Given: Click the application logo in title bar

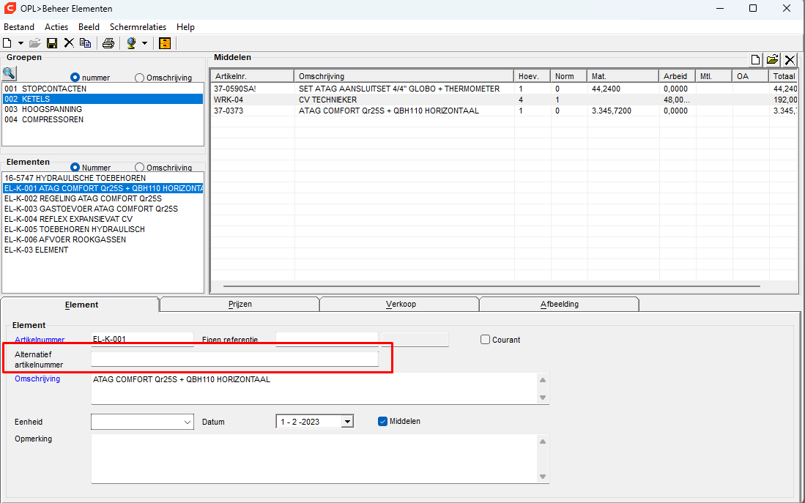Looking at the screenshot, I should [x=10, y=8].
